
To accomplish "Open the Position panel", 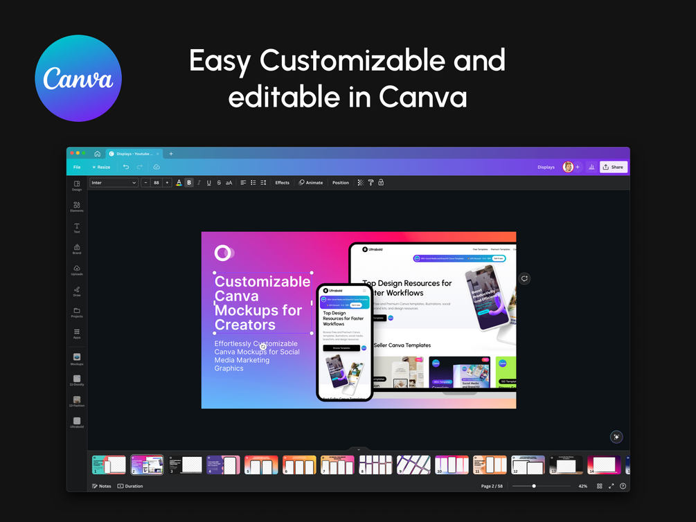I will coord(341,183).
